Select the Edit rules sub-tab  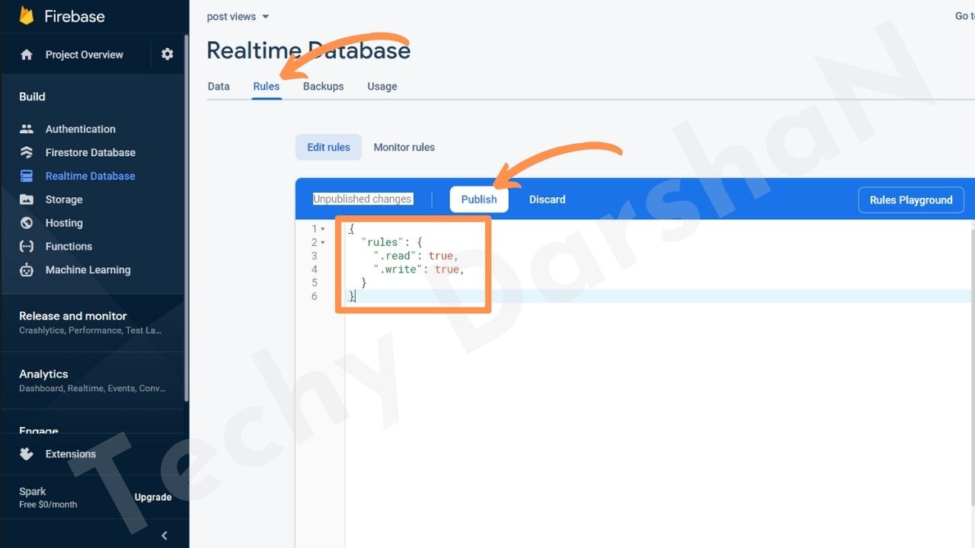[328, 148]
